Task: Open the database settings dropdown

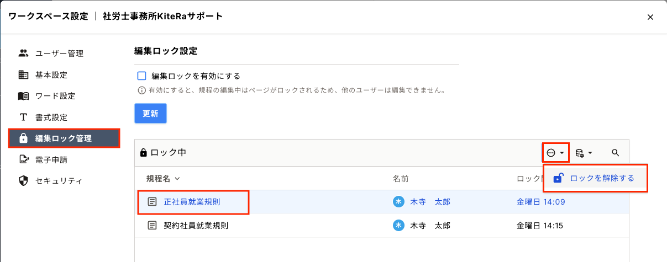Action: click(x=584, y=153)
